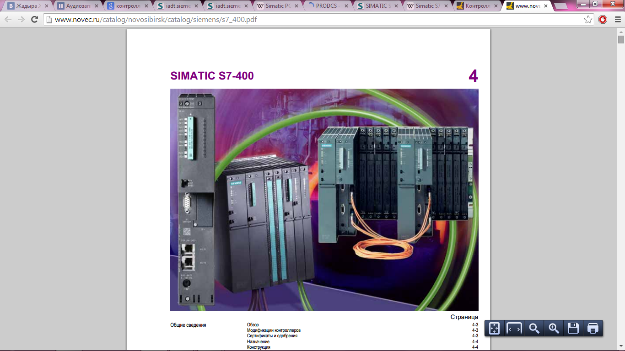The width and height of the screenshot is (625, 351).
Task: Zoom in on the PDF
Action: point(554,328)
